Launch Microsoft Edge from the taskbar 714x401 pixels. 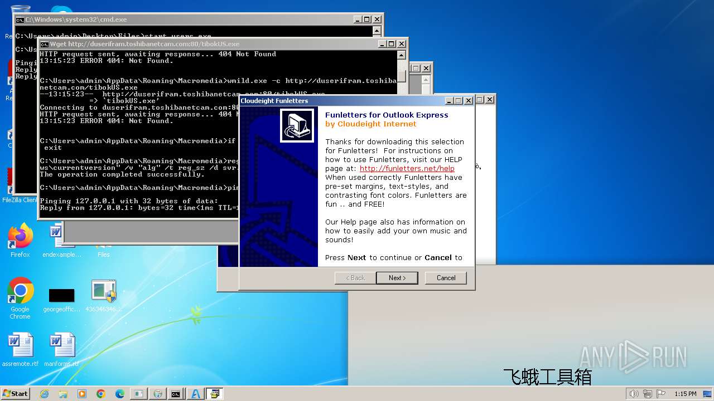point(120,394)
